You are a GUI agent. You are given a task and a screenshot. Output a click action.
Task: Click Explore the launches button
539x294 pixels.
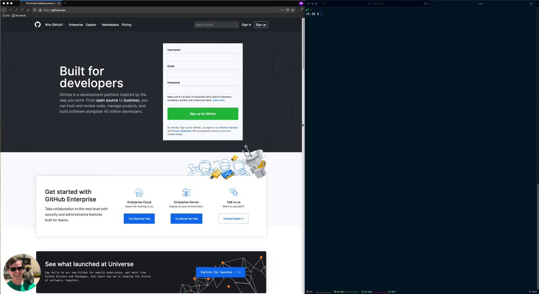tap(220, 272)
